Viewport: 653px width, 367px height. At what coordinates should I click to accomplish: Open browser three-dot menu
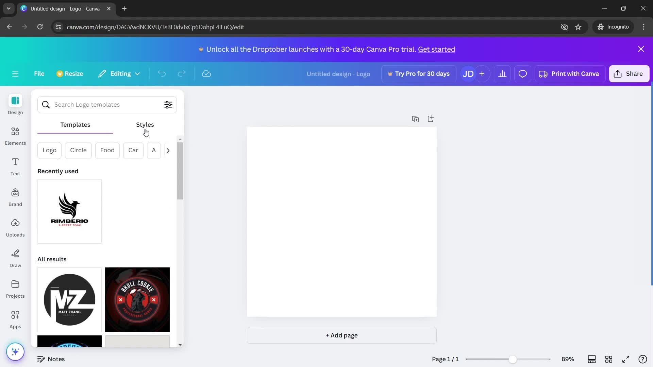[x=644, y=27]
